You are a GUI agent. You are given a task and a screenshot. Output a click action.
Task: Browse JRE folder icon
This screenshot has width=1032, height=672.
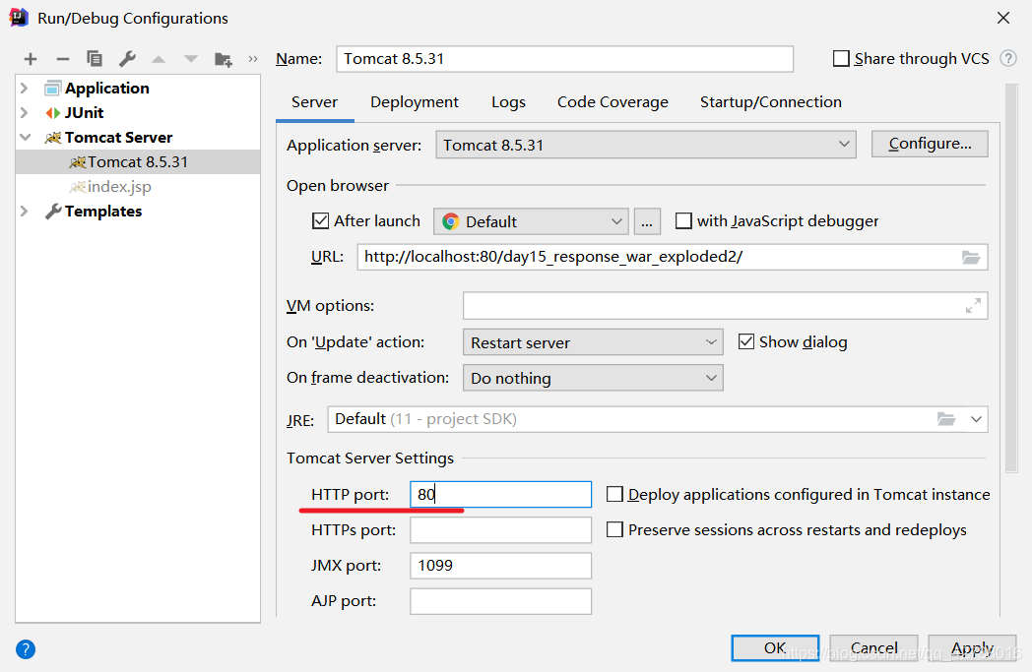pyautogui.click(x=945, y=419)
